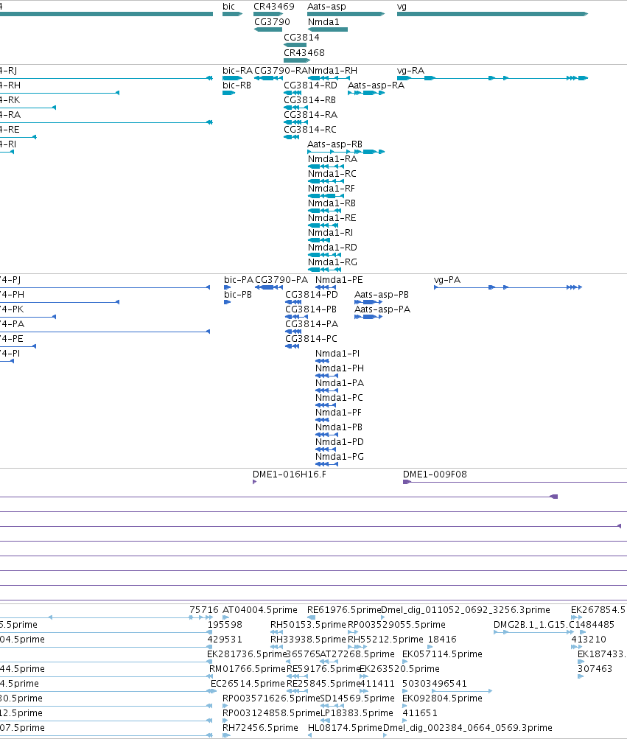Select the RH55212.5prime EST

357,647
